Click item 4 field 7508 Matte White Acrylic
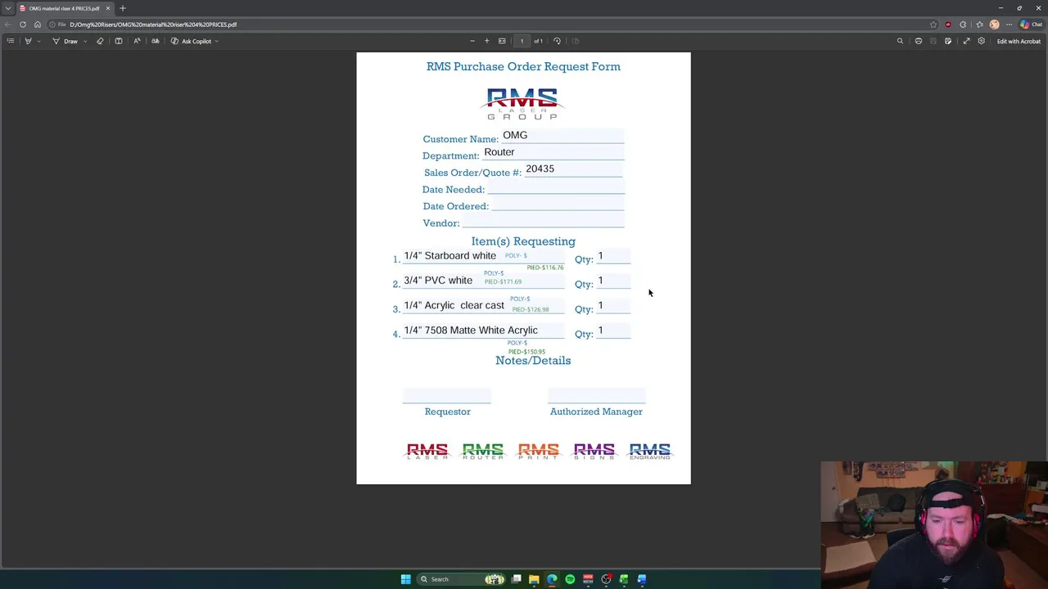 click(483, 331)
